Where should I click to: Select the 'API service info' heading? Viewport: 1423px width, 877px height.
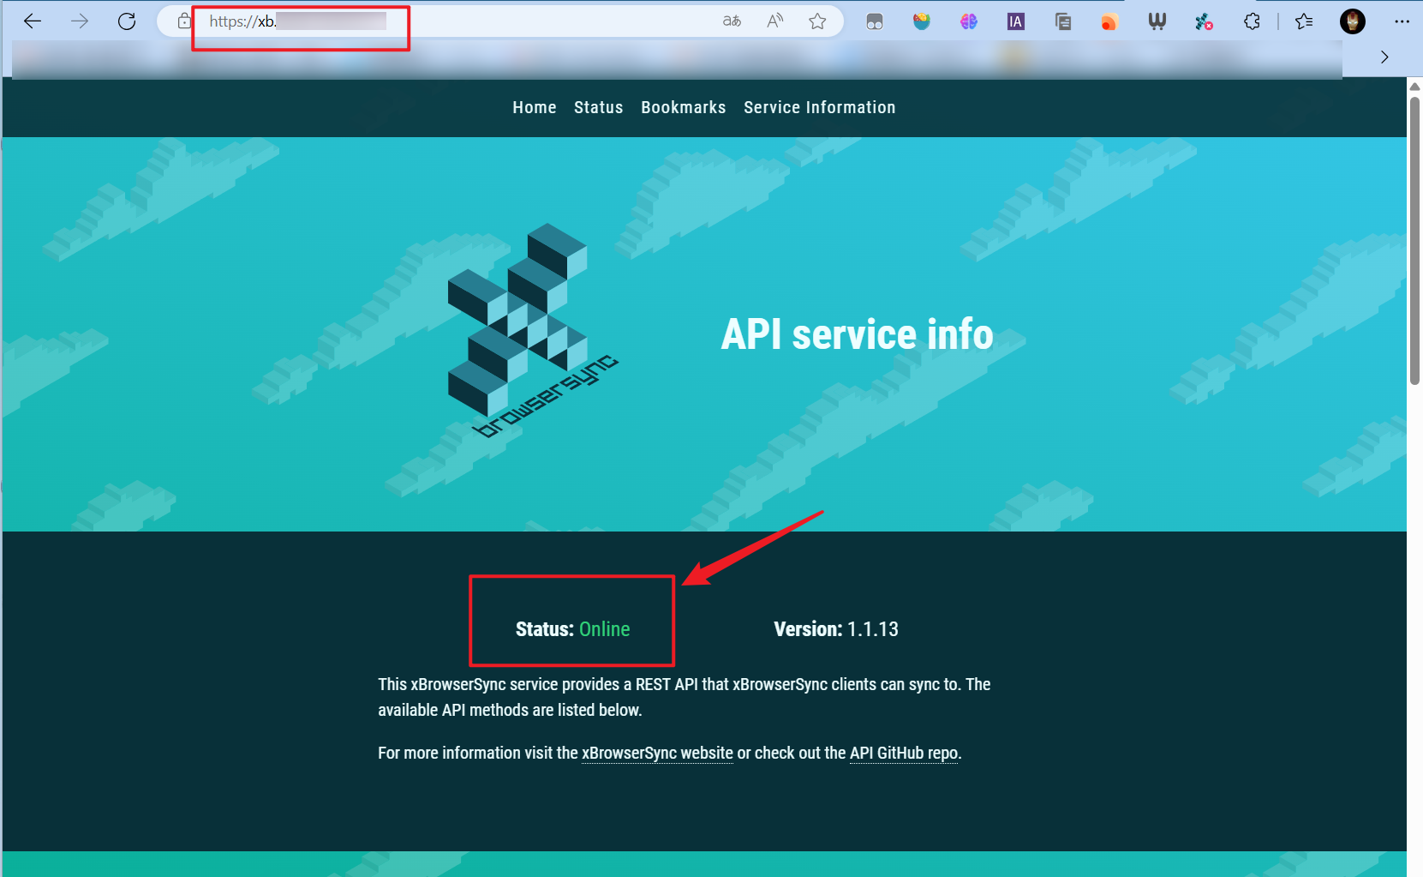tap(857, 333)
